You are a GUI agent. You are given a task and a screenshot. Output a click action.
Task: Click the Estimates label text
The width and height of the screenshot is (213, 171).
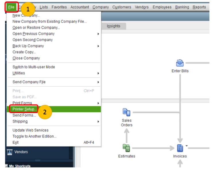pyautogui.click(x=127, y=156)
